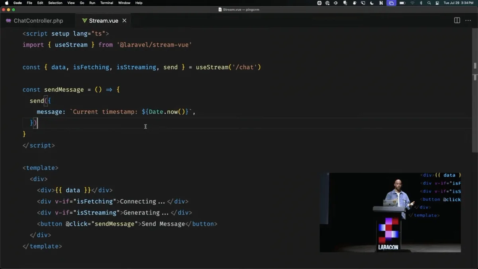478x269 pixels.
Task: Close the Stream.vue tab
Action: 124,20
